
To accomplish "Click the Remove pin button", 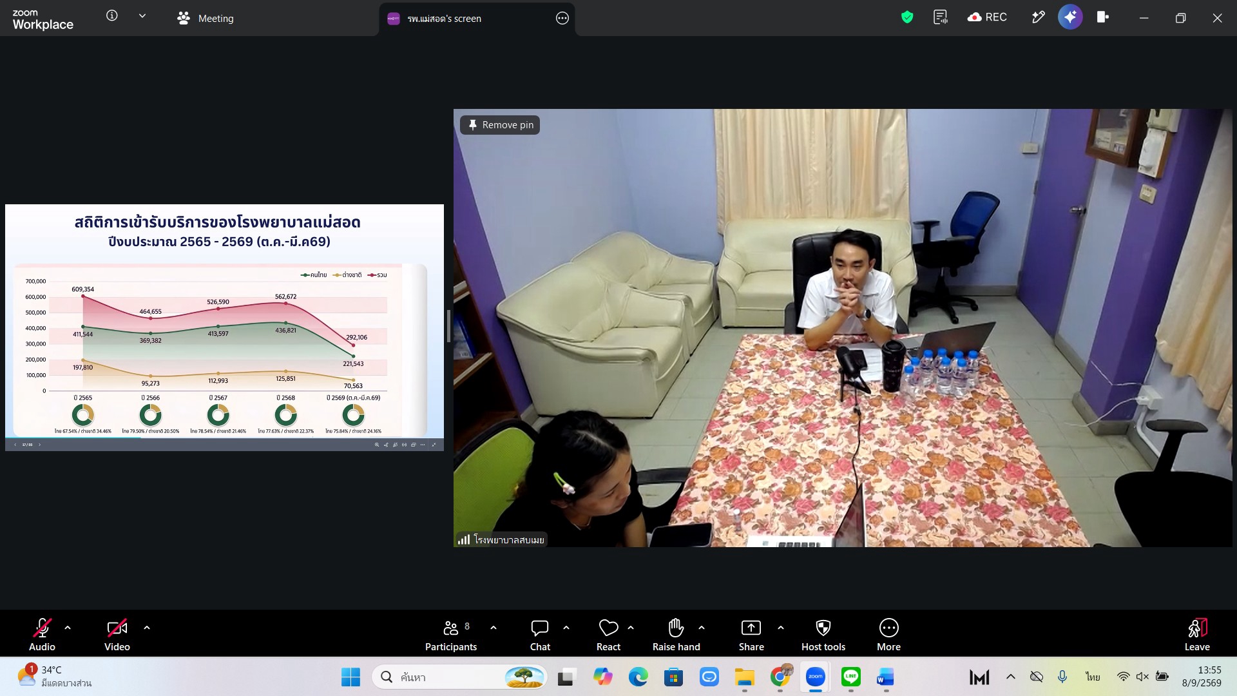I will (x=500, y=125).
